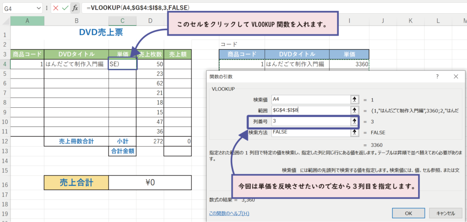
Task: Click the cancel X icon in formula bar
Action: [x=56, y=8]
